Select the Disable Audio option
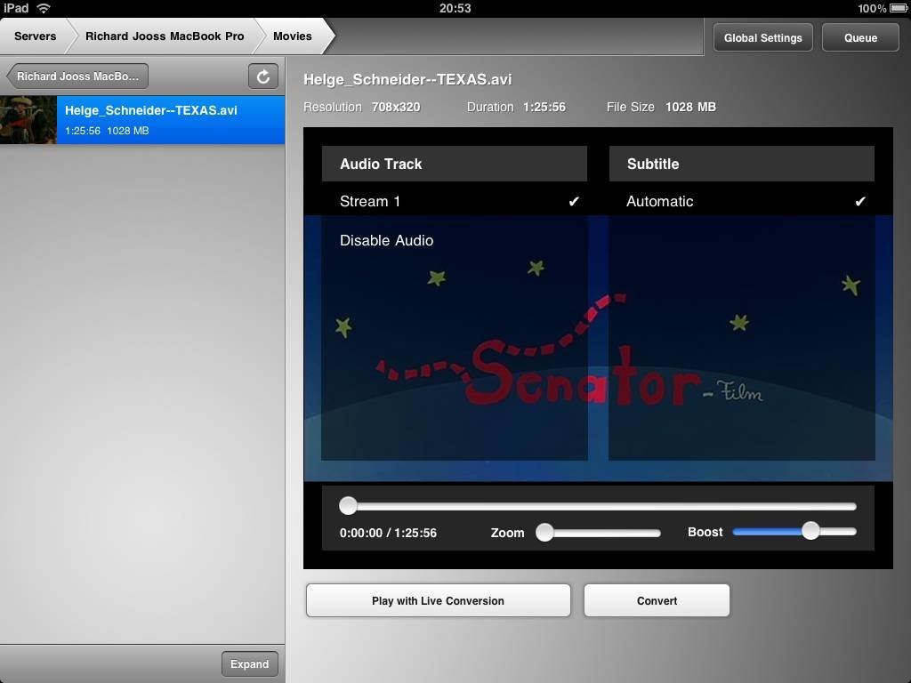This screenshot has height=683, width=911. click(x=455, y=240)
